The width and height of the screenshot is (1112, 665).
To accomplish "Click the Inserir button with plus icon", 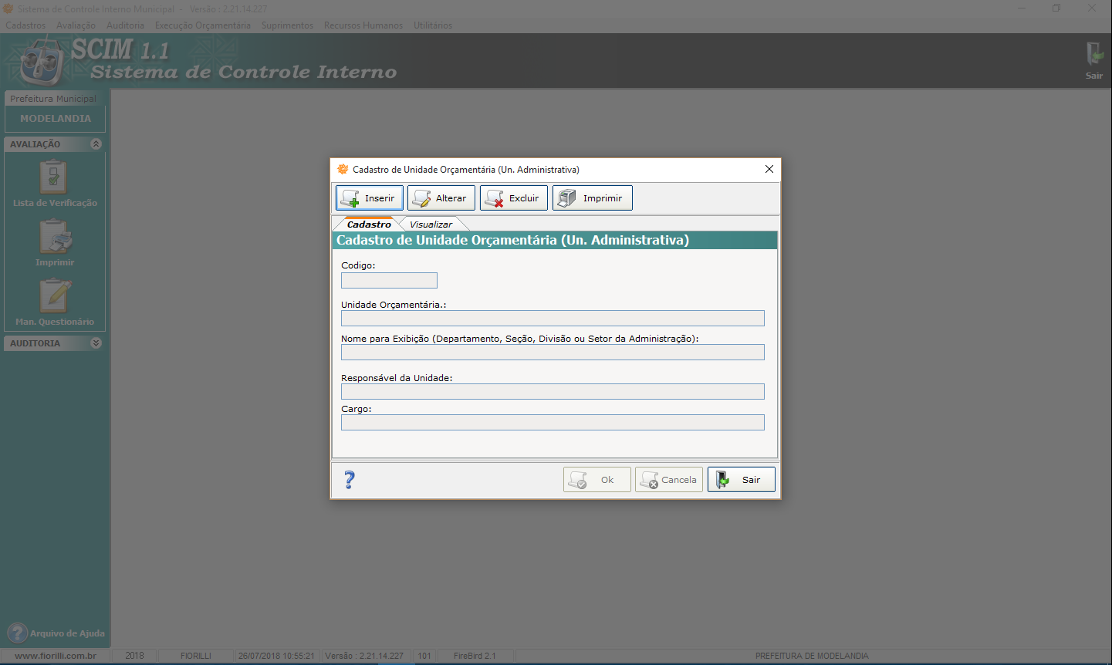I will coord(370,198).
